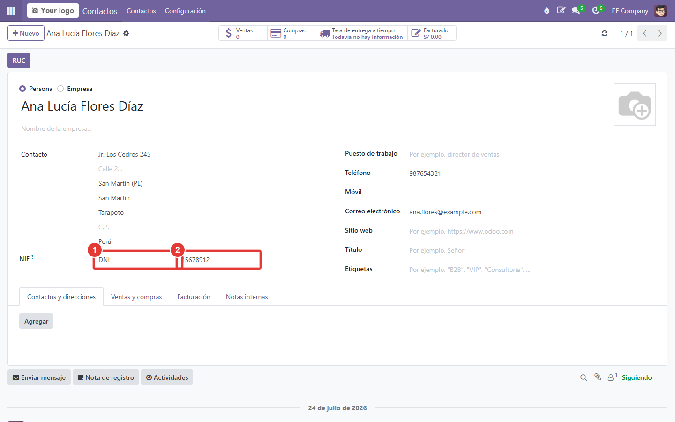Switch to the Ventas y compras tab
This screenshot has width=675, height=422.
tap(136, 297)
